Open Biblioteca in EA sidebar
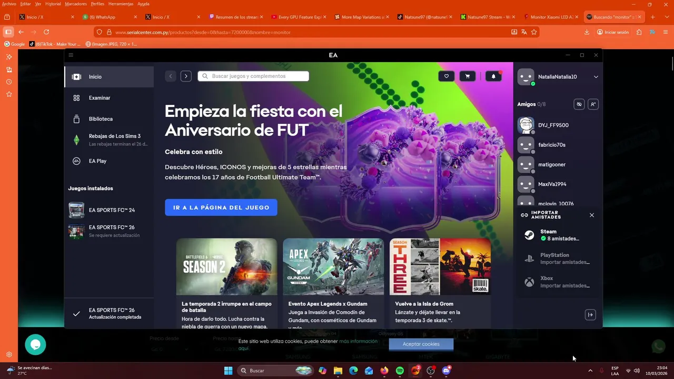This screenshot has height=379, width=674. (109, 119)
